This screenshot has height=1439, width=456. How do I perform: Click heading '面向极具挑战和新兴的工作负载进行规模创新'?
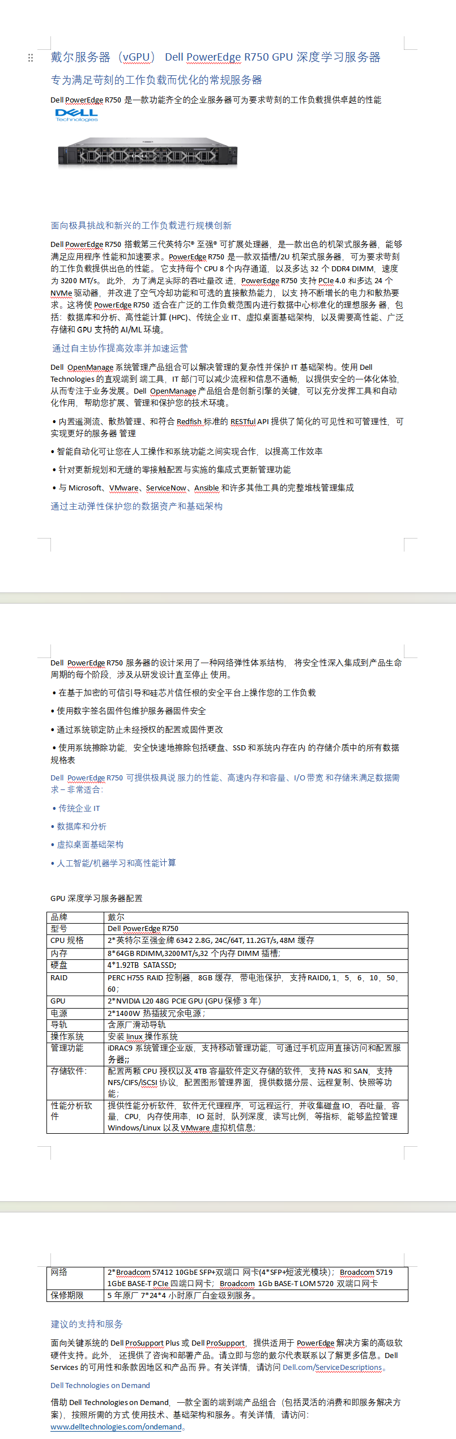(141, 225)
